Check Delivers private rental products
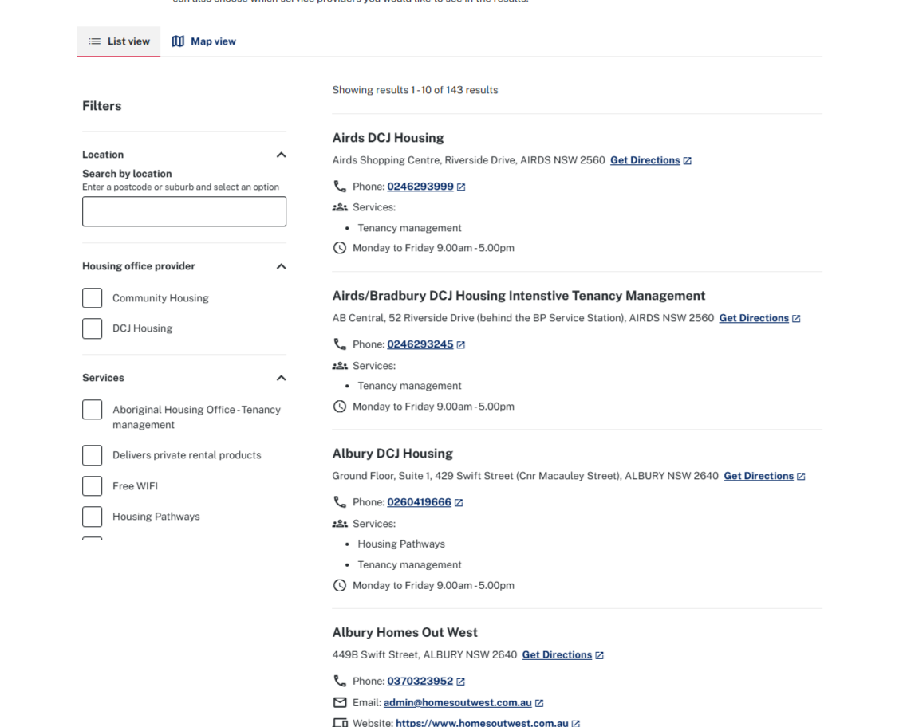 pos(93,455)
